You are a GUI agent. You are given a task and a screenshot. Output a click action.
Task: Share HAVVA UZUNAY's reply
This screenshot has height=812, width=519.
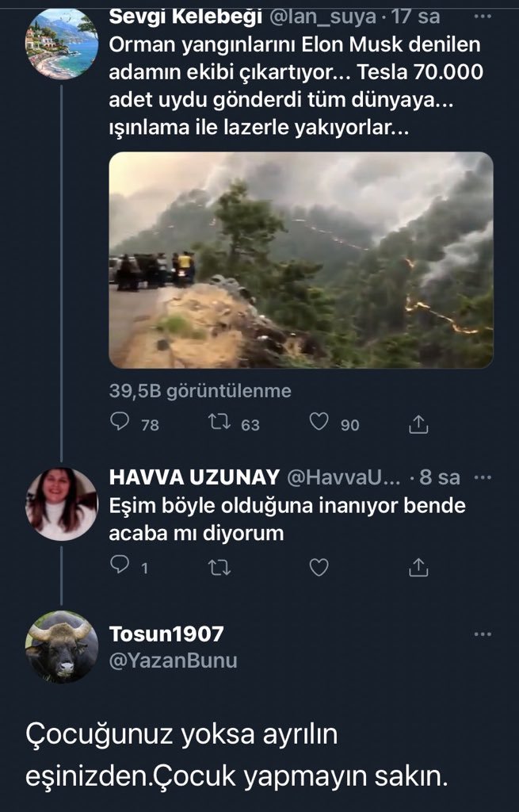(418, 567)
